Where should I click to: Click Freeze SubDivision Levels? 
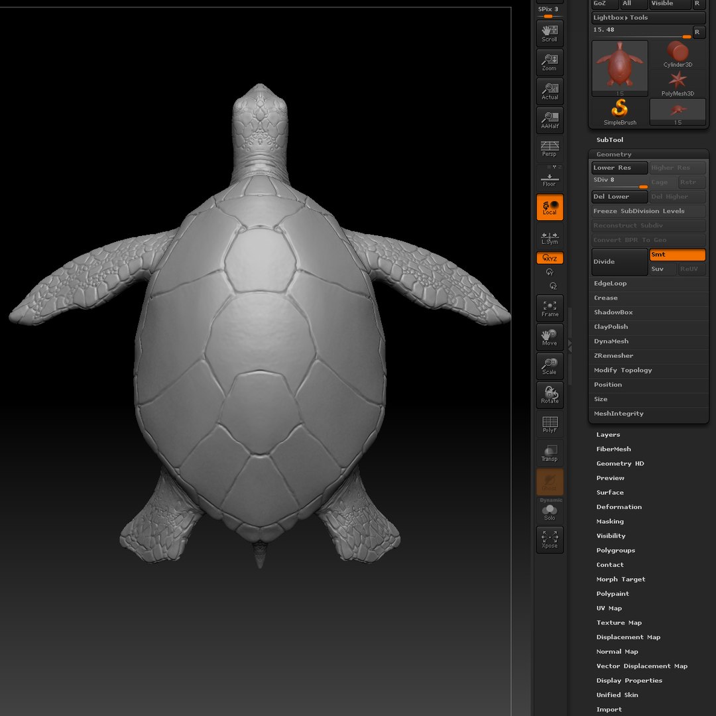click(x=648, y=211)
